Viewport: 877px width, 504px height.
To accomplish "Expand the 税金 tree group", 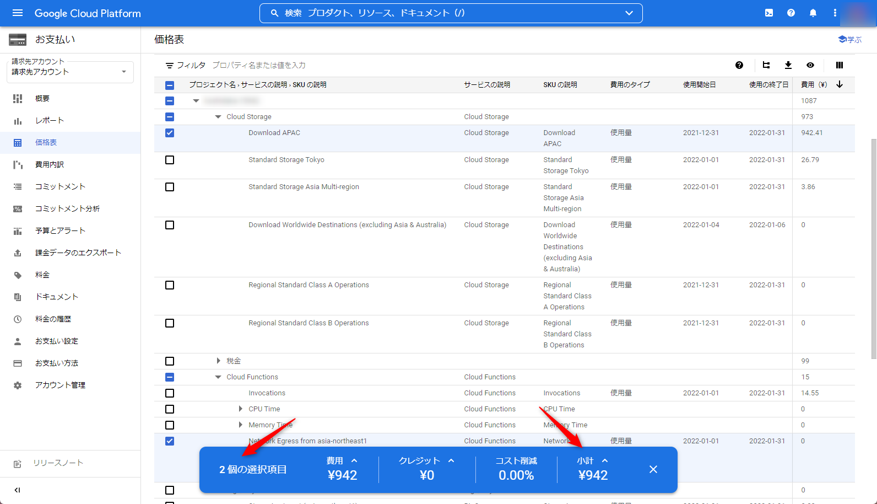I will [218, 361].
